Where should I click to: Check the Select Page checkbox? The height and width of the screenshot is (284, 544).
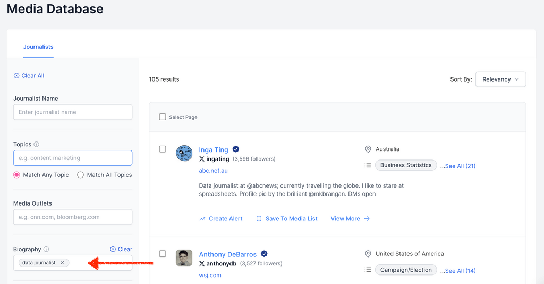point(163,117)
